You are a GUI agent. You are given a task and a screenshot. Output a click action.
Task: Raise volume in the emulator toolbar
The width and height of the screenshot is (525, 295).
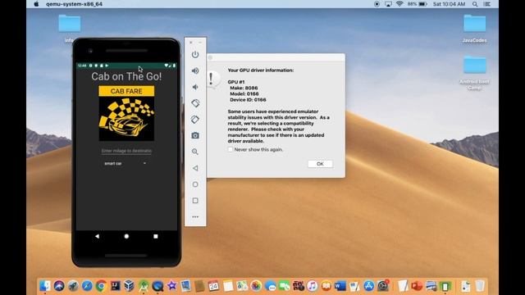tap(195, 70)
